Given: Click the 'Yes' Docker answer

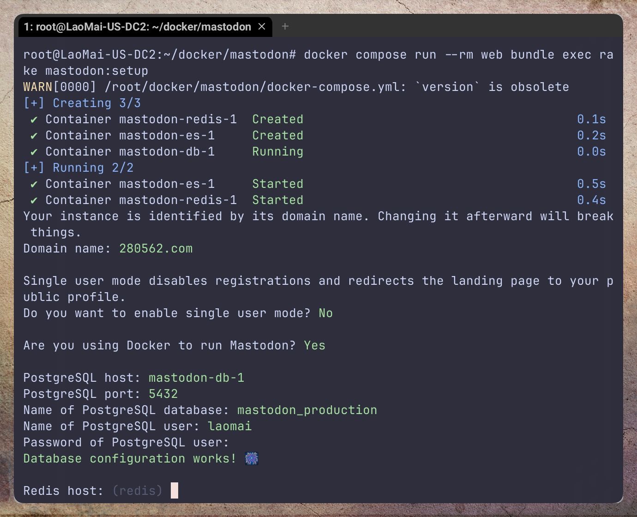Looking at the screenshot, I should (x=315, y=345).
